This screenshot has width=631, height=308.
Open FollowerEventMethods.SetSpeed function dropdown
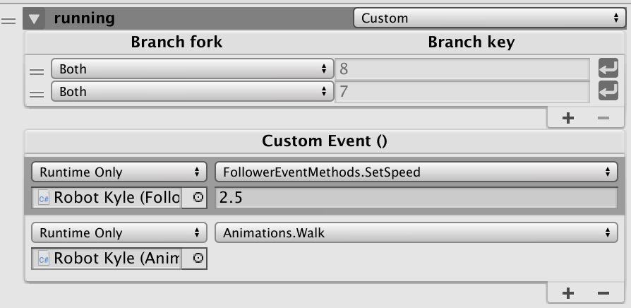(x=416, y=172)
